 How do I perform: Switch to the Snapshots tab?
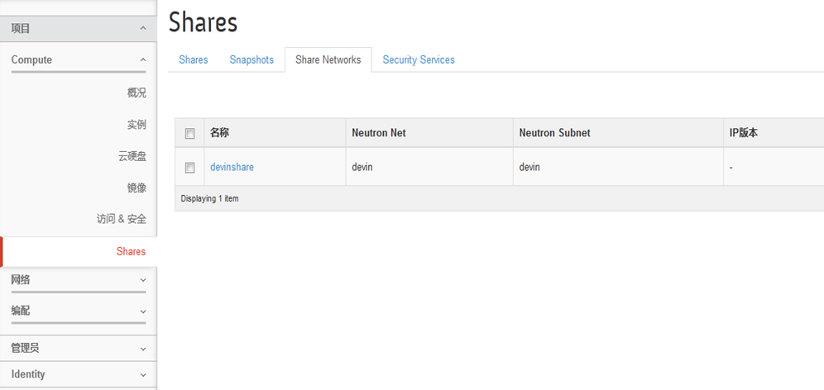click(x=252, y=59)
